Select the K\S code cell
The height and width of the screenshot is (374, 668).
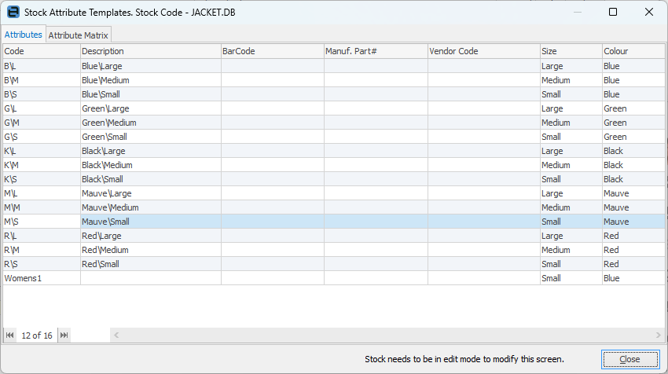pos(42,179)
